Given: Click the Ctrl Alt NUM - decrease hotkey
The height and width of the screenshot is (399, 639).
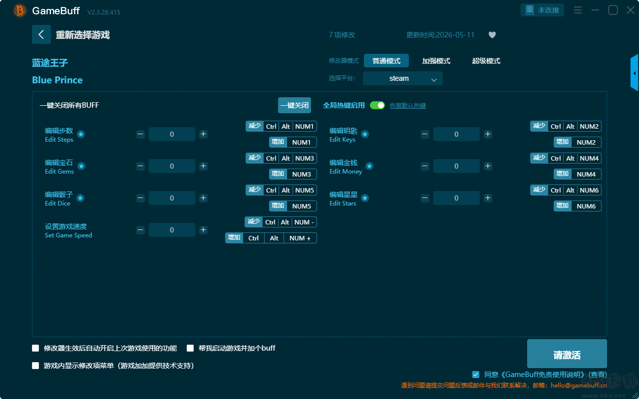Looking at the screenshot, I should click(x=281, y=222).
